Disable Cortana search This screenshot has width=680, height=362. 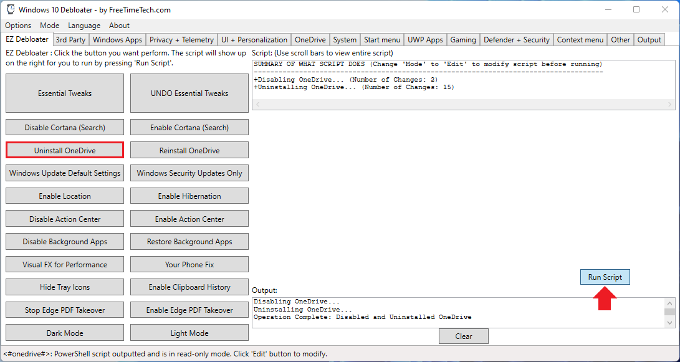tap(64, 127)
